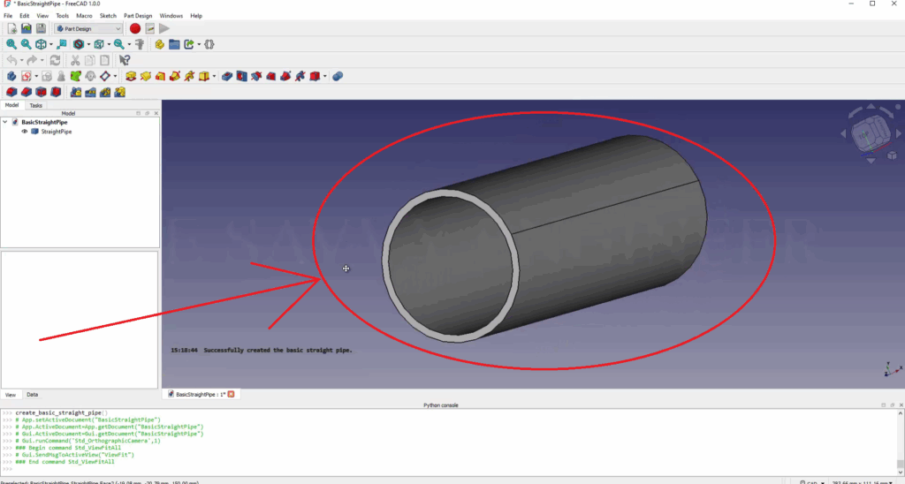Click the Make link icon
Screen dimensions: 905x484
click(189, 44)
